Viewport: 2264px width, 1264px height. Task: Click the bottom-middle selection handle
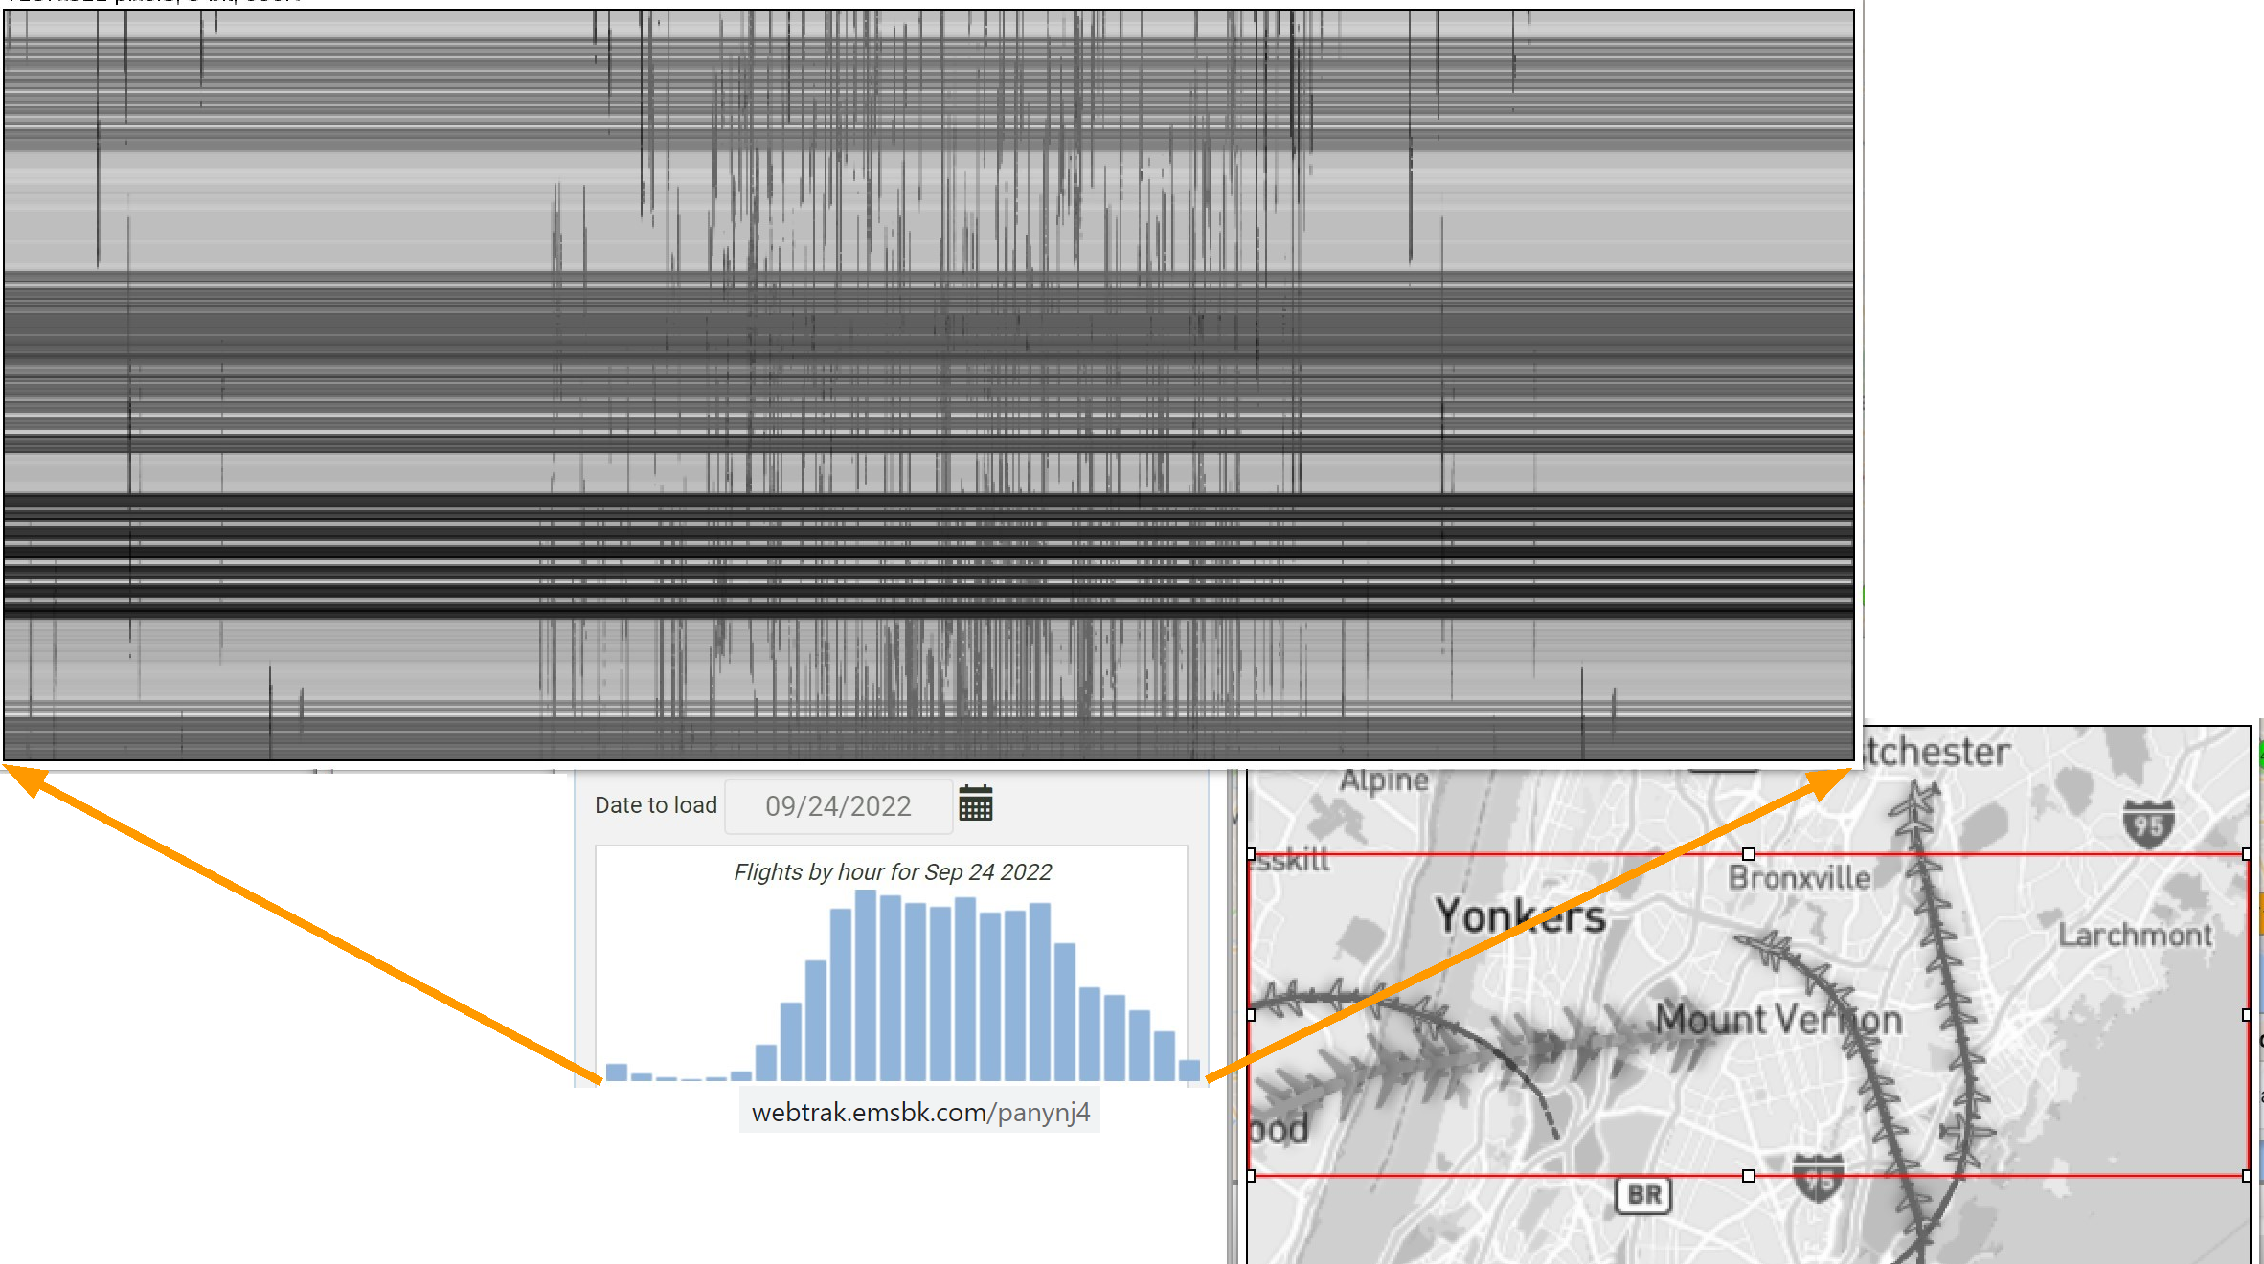(1748, 1176)
